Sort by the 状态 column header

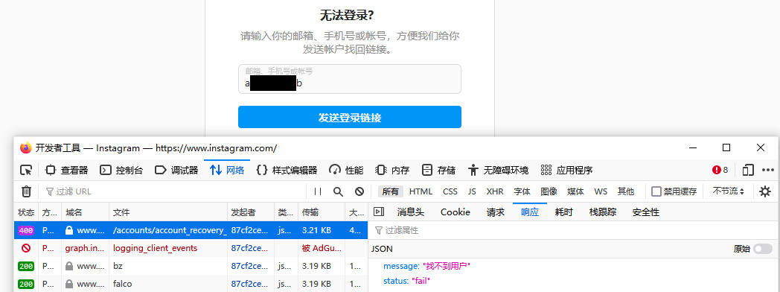(x=26, y=212)
